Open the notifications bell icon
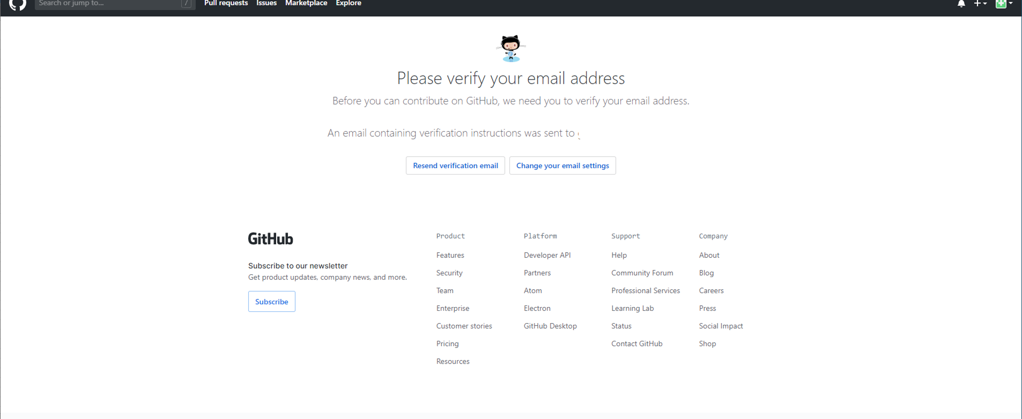The image size is (1022, 419). click(961, 4)
